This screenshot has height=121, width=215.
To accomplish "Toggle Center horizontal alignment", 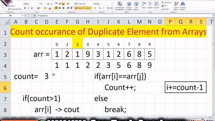I will 60,8.
